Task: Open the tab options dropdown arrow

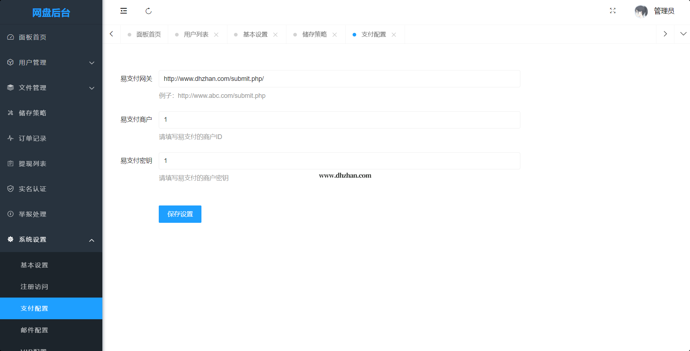Action: (x=683, y=34)
